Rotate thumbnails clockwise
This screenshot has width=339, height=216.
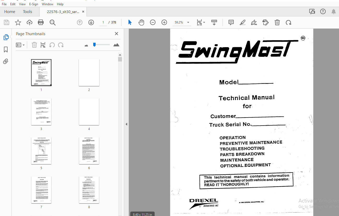pyautogui.click(x=61, y=45)
